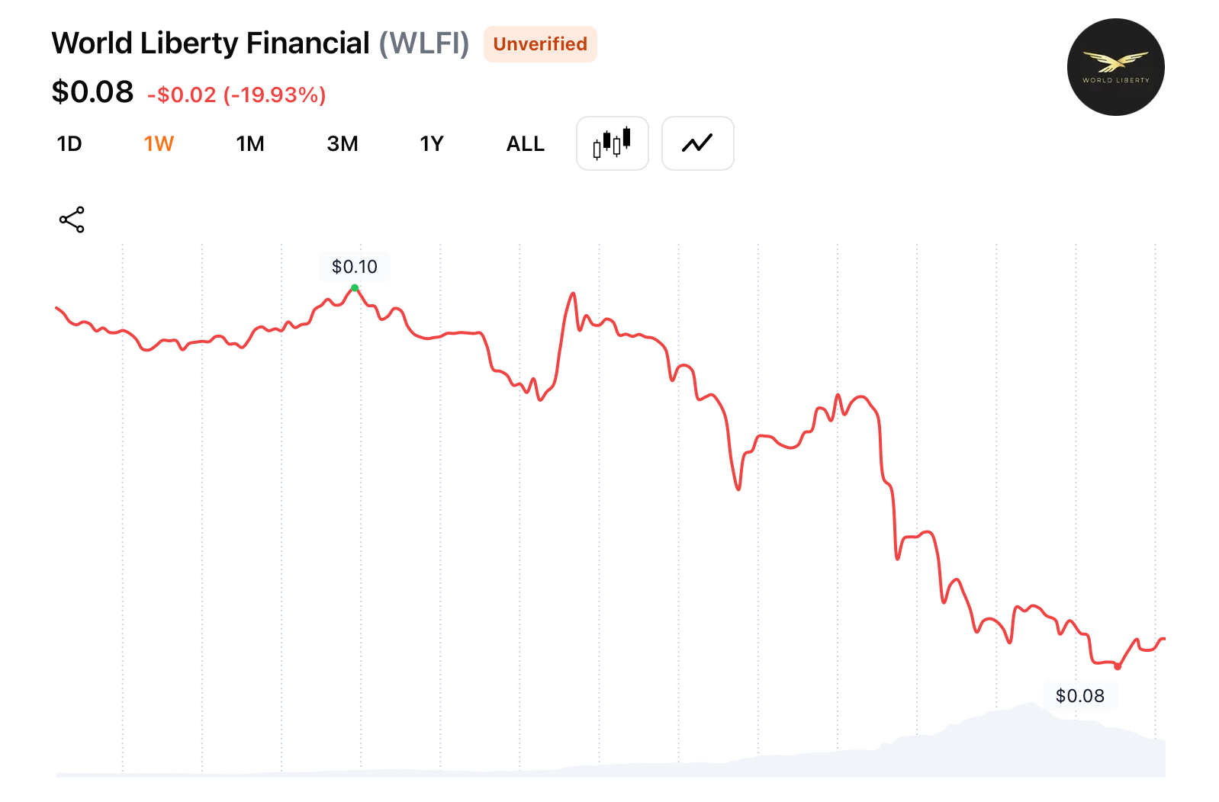Click the red percentage change text
Viewport: 1219px width, 802px height.
[235, 95]
